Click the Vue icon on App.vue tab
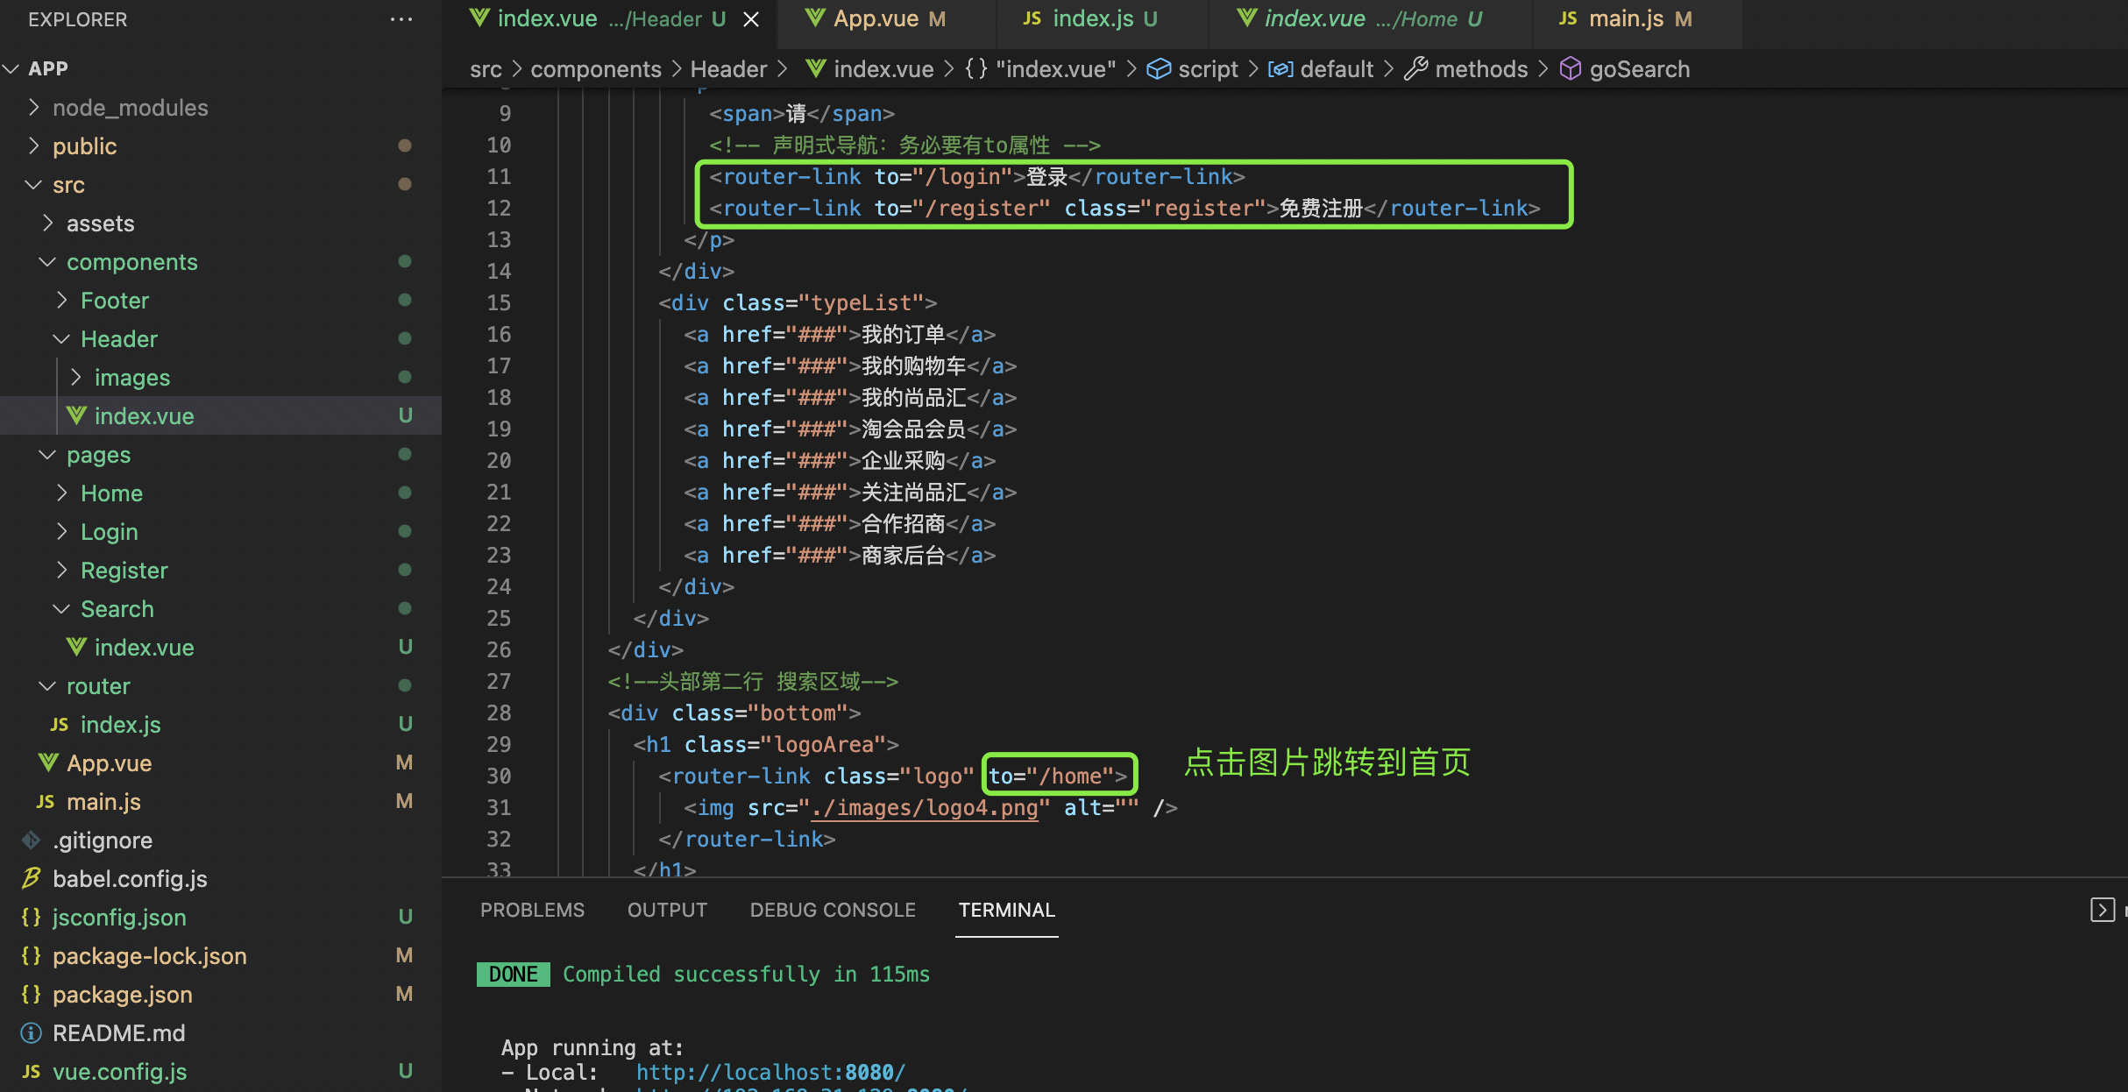 tap(815, 18)
